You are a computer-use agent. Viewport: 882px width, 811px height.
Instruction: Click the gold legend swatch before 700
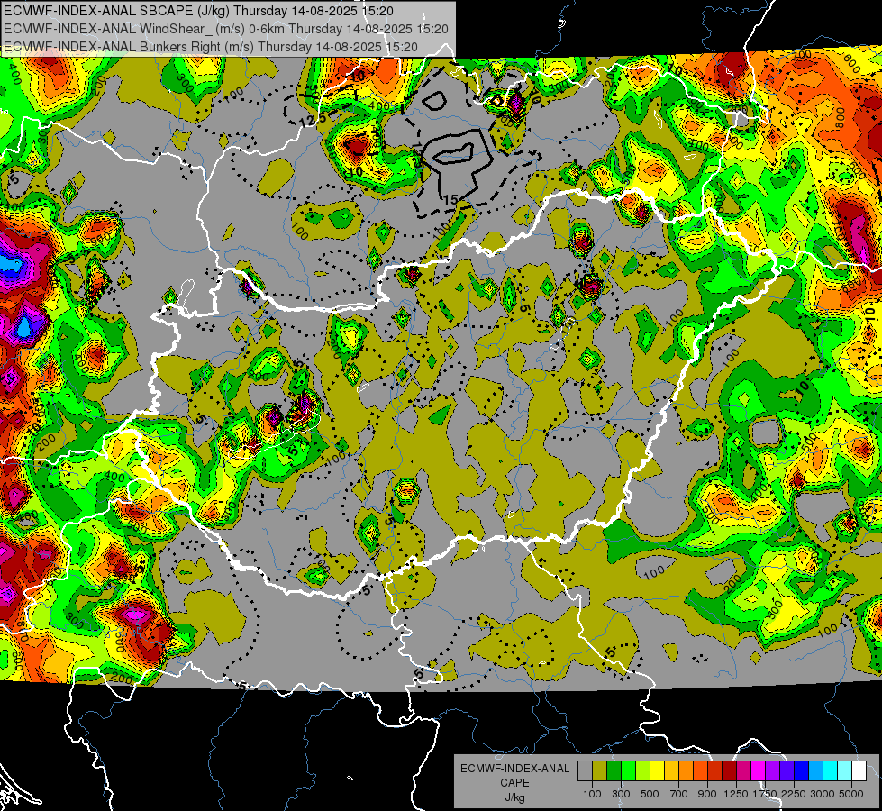click(x=671, y=771)
